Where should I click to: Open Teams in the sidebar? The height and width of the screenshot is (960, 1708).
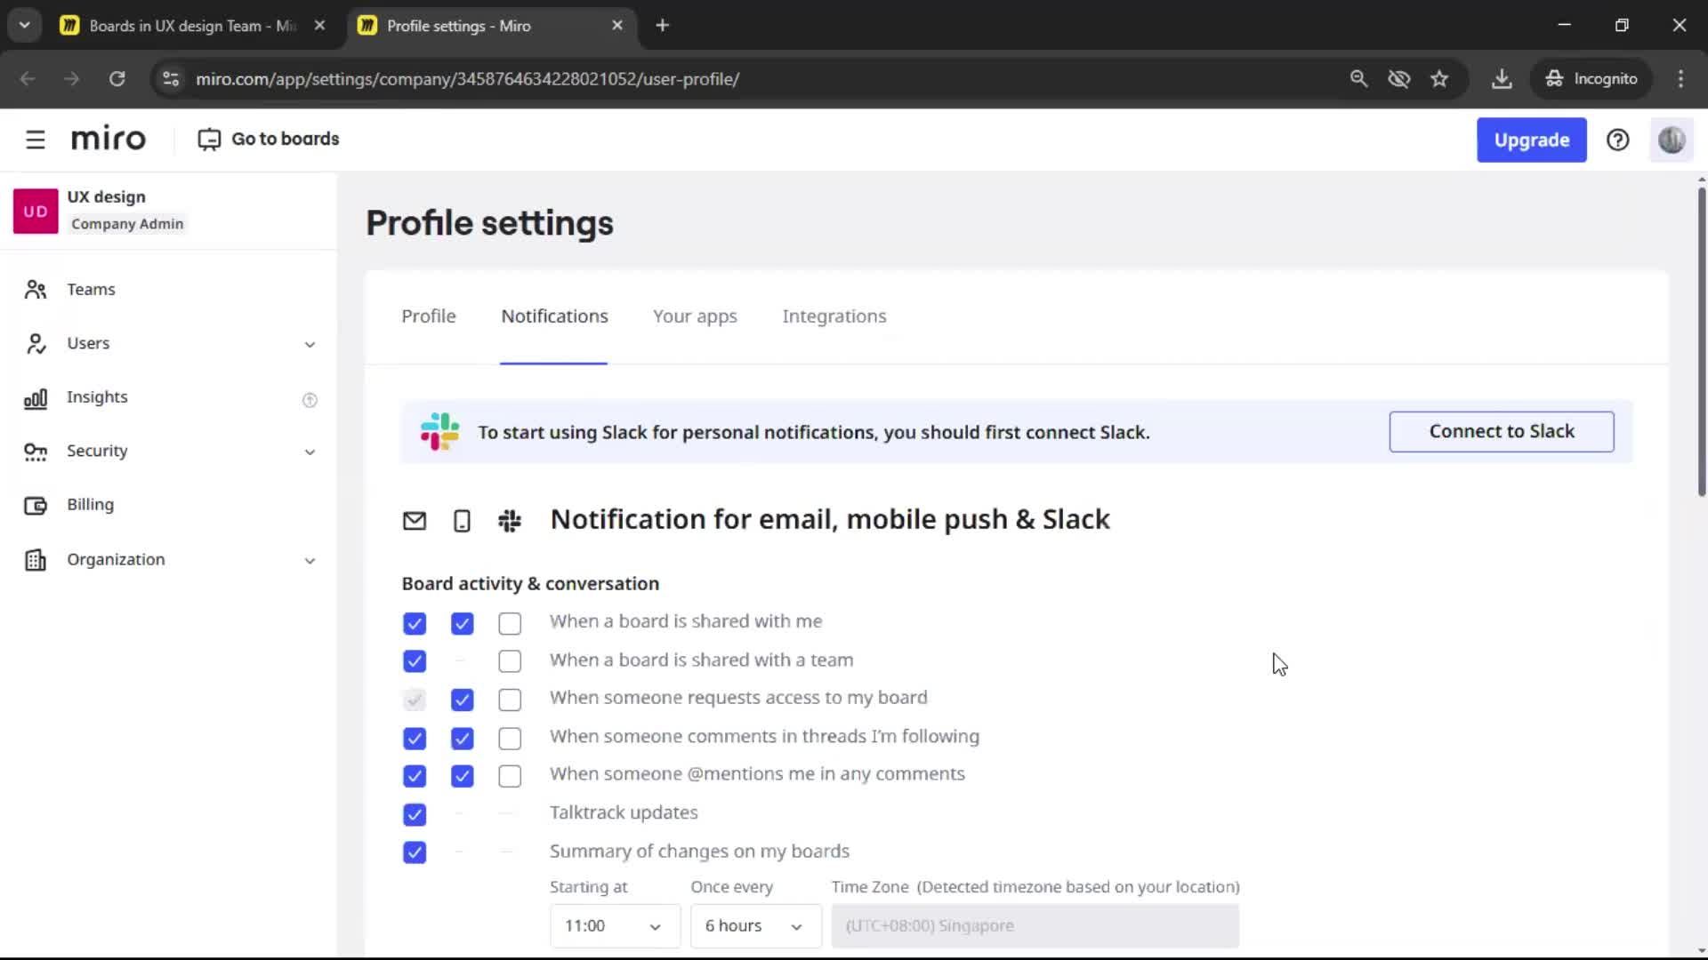(x=91, y=290)
